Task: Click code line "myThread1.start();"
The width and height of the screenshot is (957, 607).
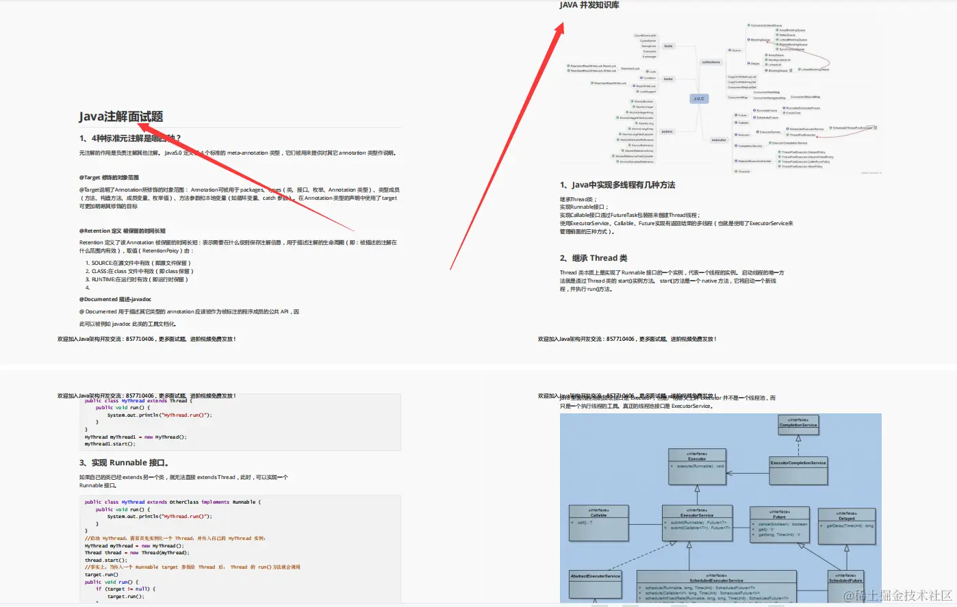Action: pos(110,444)
